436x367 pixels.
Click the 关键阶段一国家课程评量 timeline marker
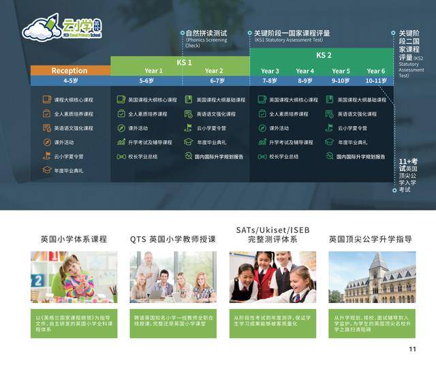[x=249, y=33]
